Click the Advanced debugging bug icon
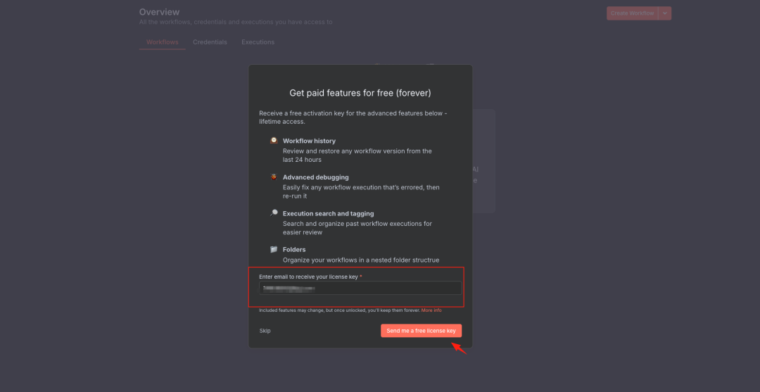Viewport: 760px width, 392px height. (274, 177)
